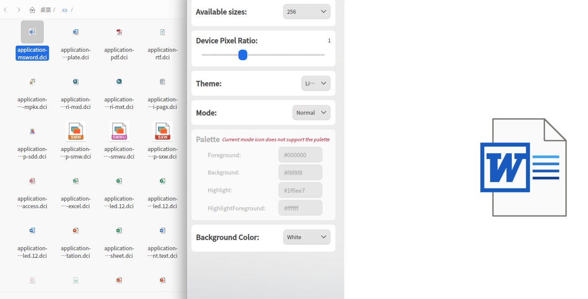Click the HighlightForeground field #ffffff
Screen dimensions: 588x299
tap(300, 208)
